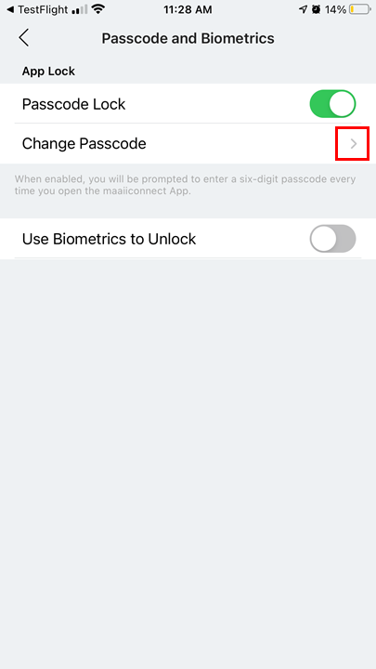Tap the Use Biometrics to Unlock label
This screenshot has height=669, width=376.
pos(110,239)
